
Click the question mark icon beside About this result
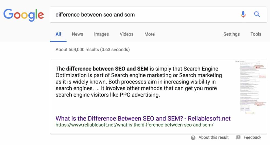pyautogui.click(x=193, y=138)
